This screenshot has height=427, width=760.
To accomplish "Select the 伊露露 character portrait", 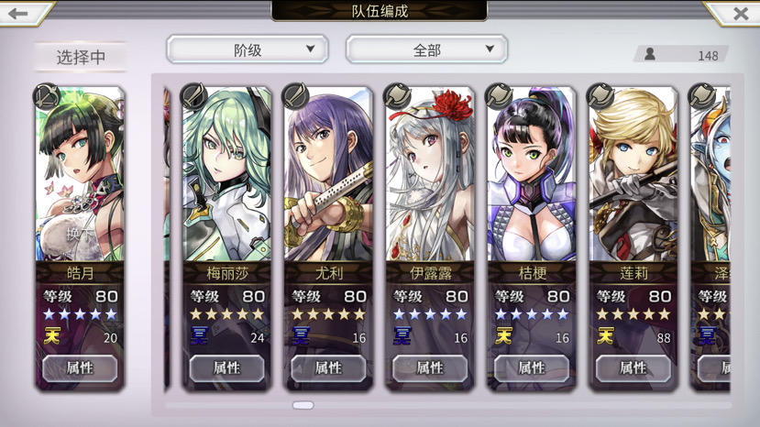I will click(430, 174).
